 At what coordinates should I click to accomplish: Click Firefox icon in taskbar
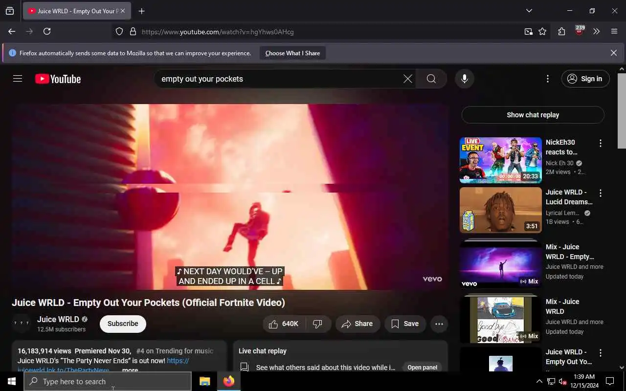[228, 381]
